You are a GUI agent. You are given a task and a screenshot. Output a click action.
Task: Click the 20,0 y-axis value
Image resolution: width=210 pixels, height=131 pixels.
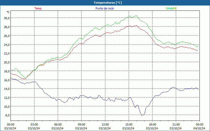point(7,62)
